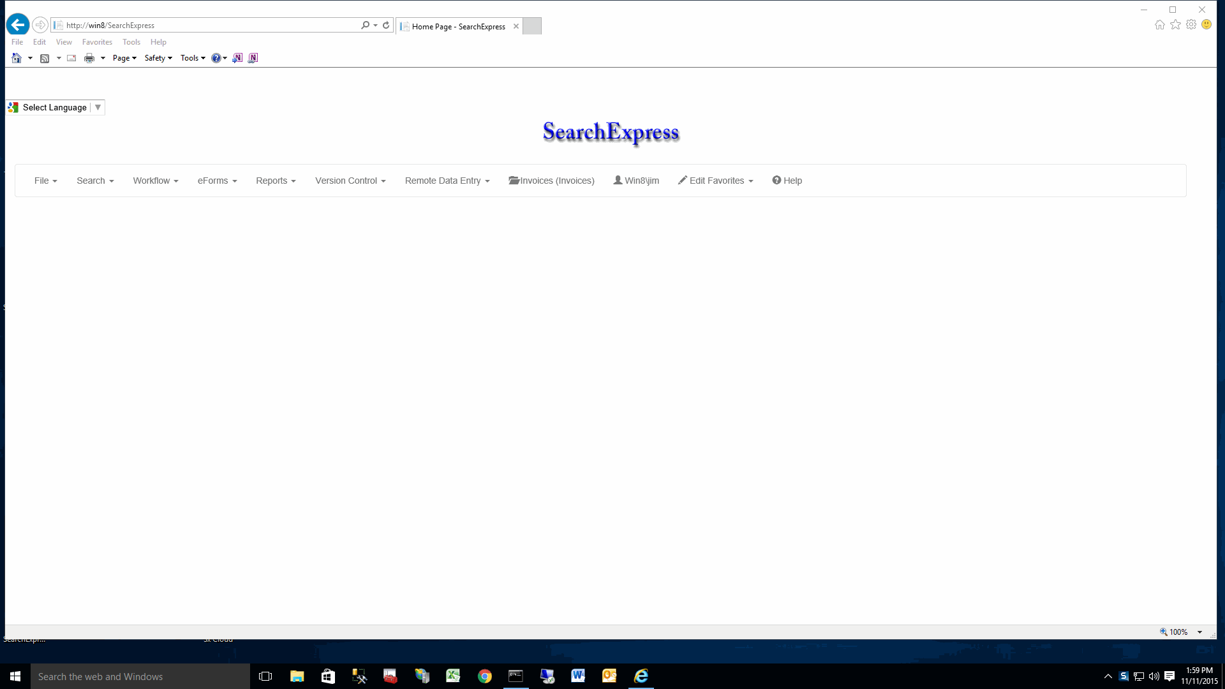The image size is (1225, 689).
Task: Click Help with question mark icon
Action: (x=787, y=181)
